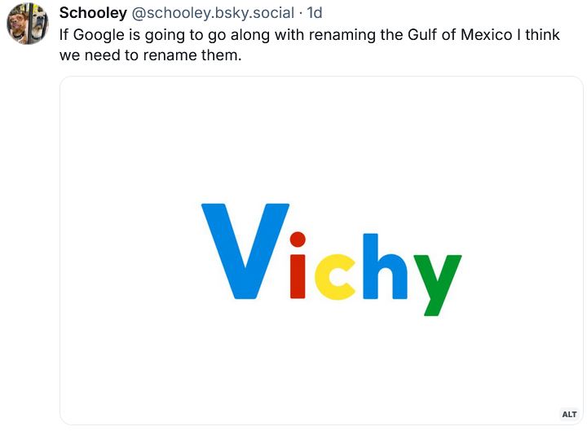Open the attached Vichy image in viewer
587x431 pixels.
click(x=321, y=250)
